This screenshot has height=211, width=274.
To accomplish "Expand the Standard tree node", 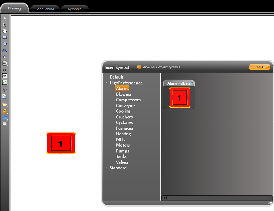I will coord(106,168).
